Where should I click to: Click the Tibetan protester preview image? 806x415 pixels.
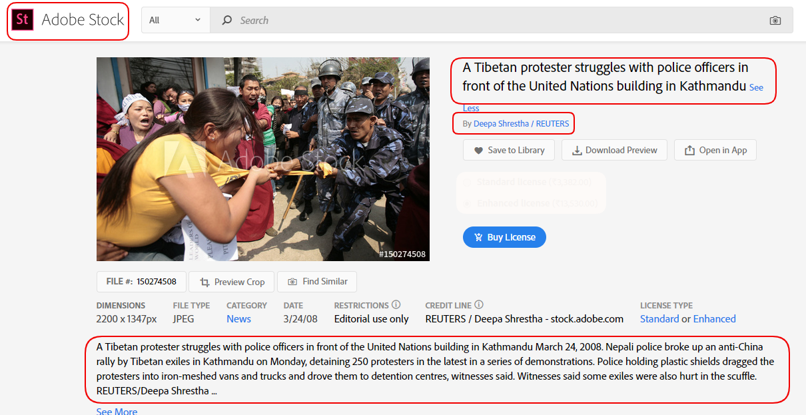pyautogui.click(x=263, y=159)
